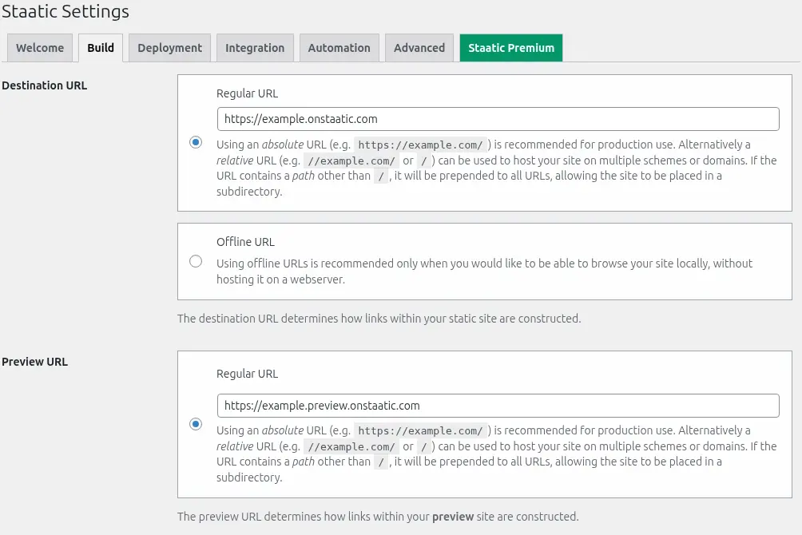Screen dimensions: 802x535
Task: Open the Welcome tab
Action: click(40, 48)
